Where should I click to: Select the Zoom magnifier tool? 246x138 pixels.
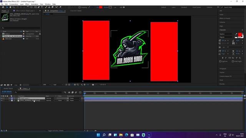coord(14,7)
